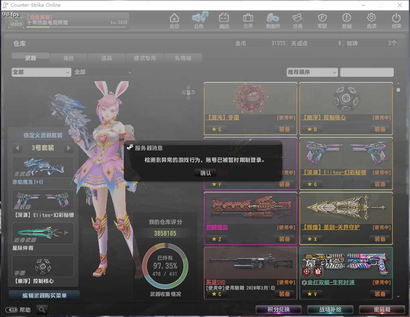
Task: Equip the 【混沌】手雷 with 装备
Action: (x=285, y=129)
